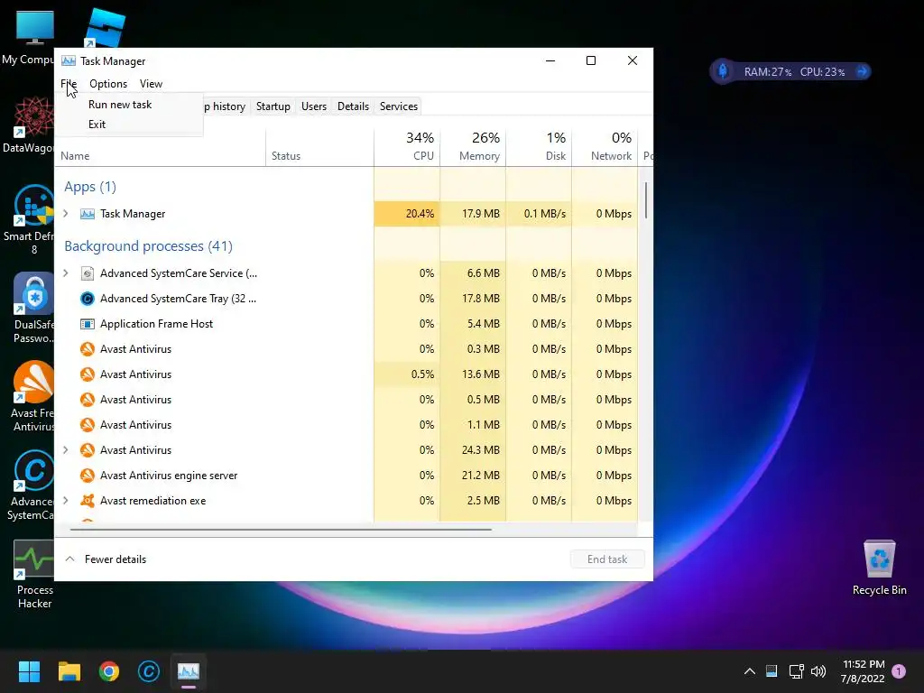Choose Run new task from File menu
924x693 pixels.
pos(120,105)
